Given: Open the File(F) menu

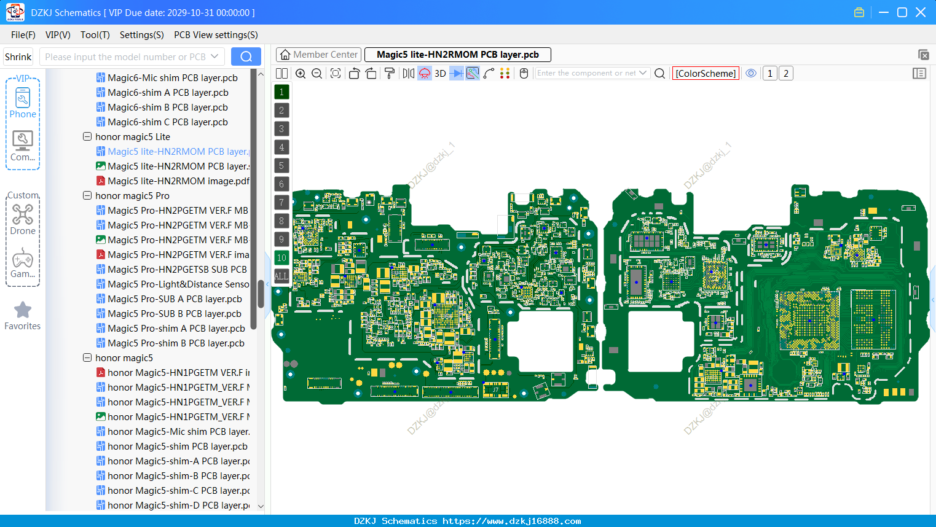Looking at the screenshot, I should pyautogui.click(x=23, y=35).
